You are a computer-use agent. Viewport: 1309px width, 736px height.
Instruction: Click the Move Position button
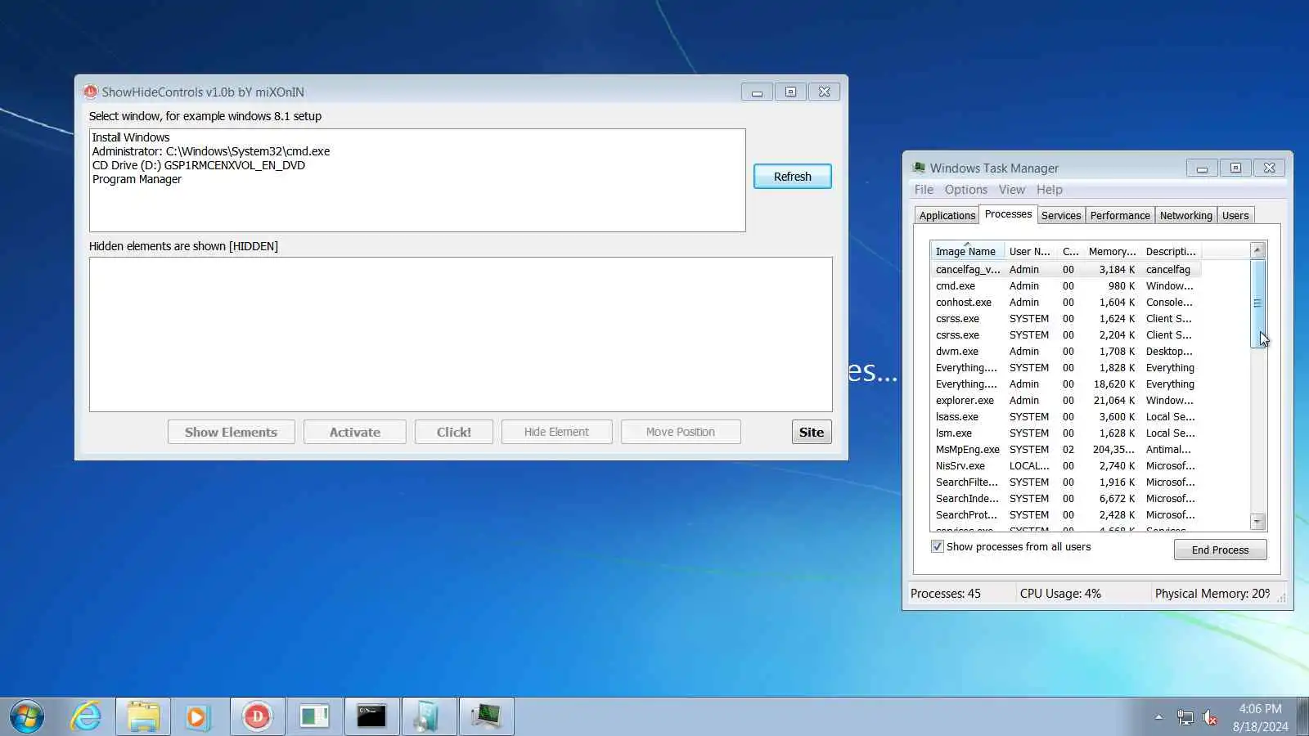681,432
